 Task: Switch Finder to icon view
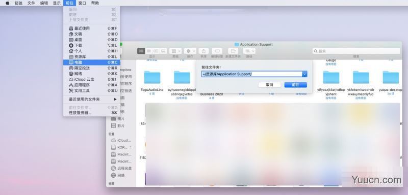pos(141,51)
